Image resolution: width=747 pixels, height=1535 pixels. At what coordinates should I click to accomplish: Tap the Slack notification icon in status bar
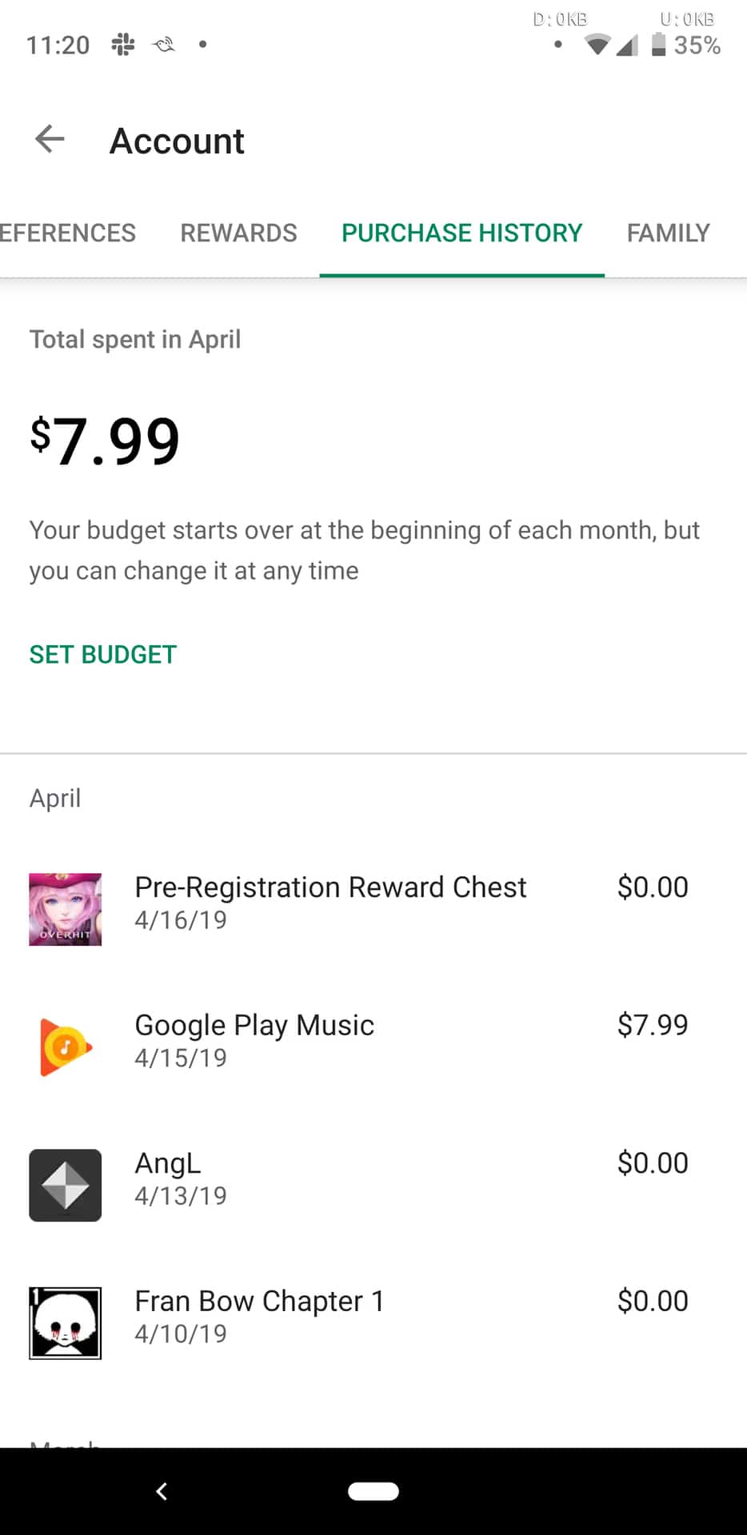tap(123, 45)
